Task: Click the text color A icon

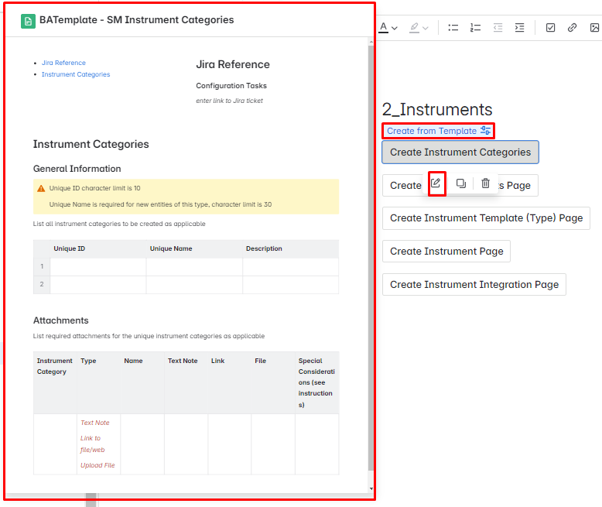Action: point(383,28)
